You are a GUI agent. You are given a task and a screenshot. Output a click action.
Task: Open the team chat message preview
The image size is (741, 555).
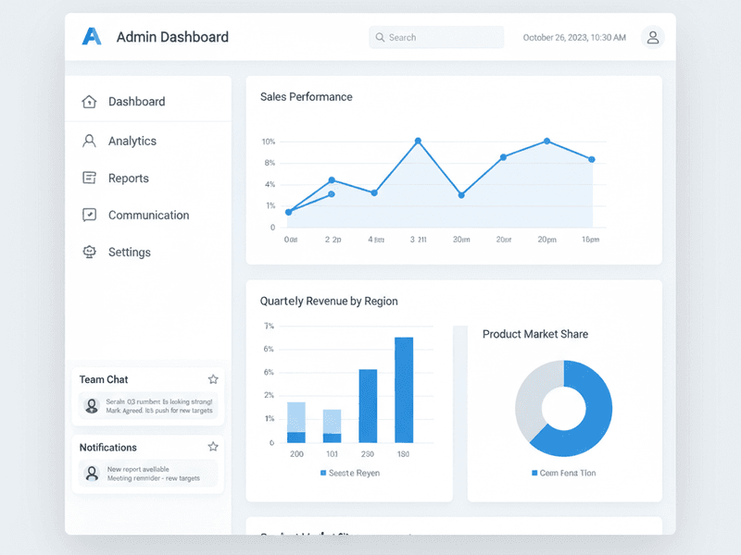click(148, 406)
